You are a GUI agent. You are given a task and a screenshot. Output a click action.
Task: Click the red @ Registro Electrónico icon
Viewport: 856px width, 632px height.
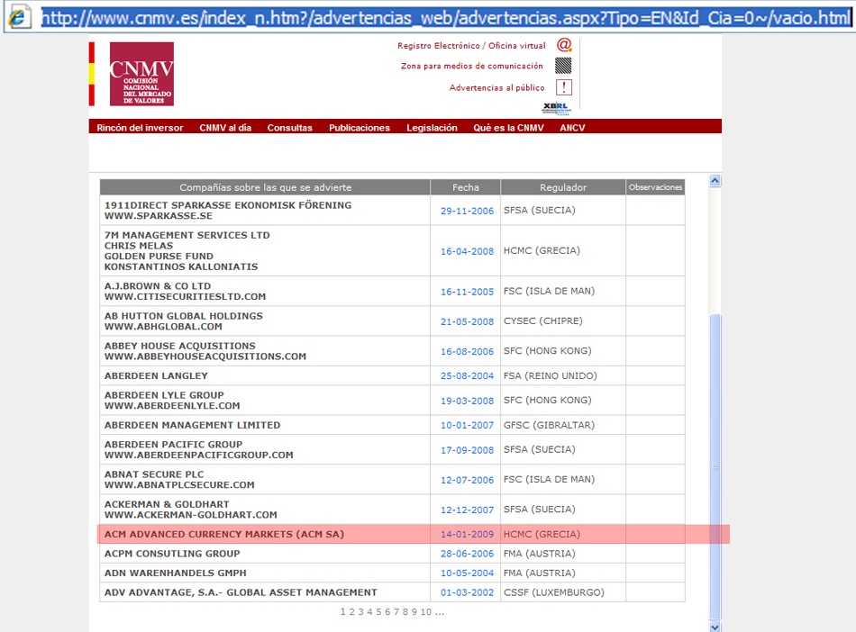click(x=564, y=45)
